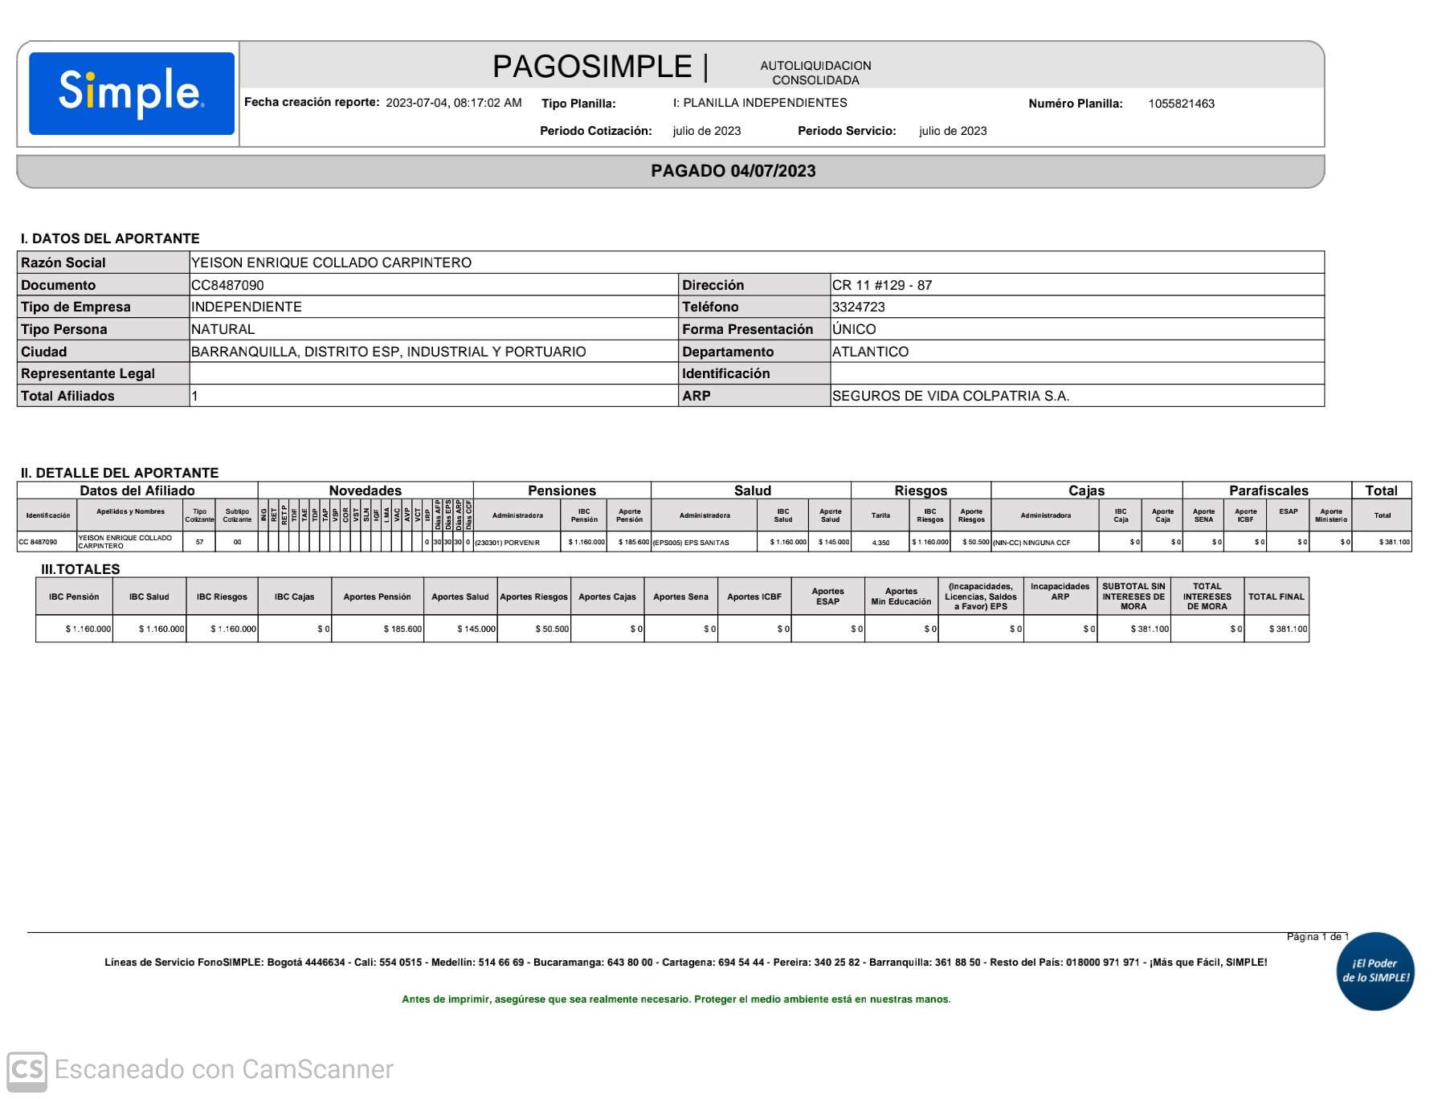Select the PAGADO 04/07/2023 status banner

pos(733,171)
